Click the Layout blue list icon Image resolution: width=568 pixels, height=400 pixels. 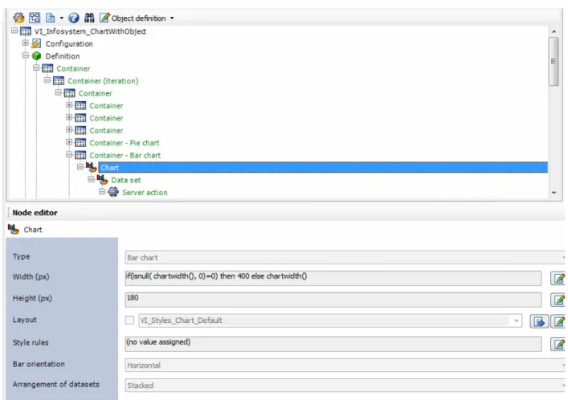tap(539, 321)
